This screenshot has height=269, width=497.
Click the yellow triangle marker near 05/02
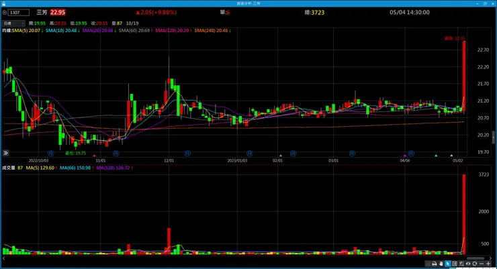452,156
